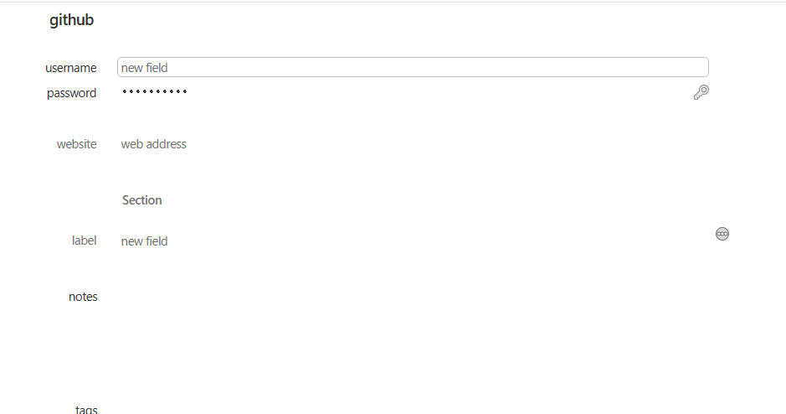Select the masked password field

click(155, 92)
